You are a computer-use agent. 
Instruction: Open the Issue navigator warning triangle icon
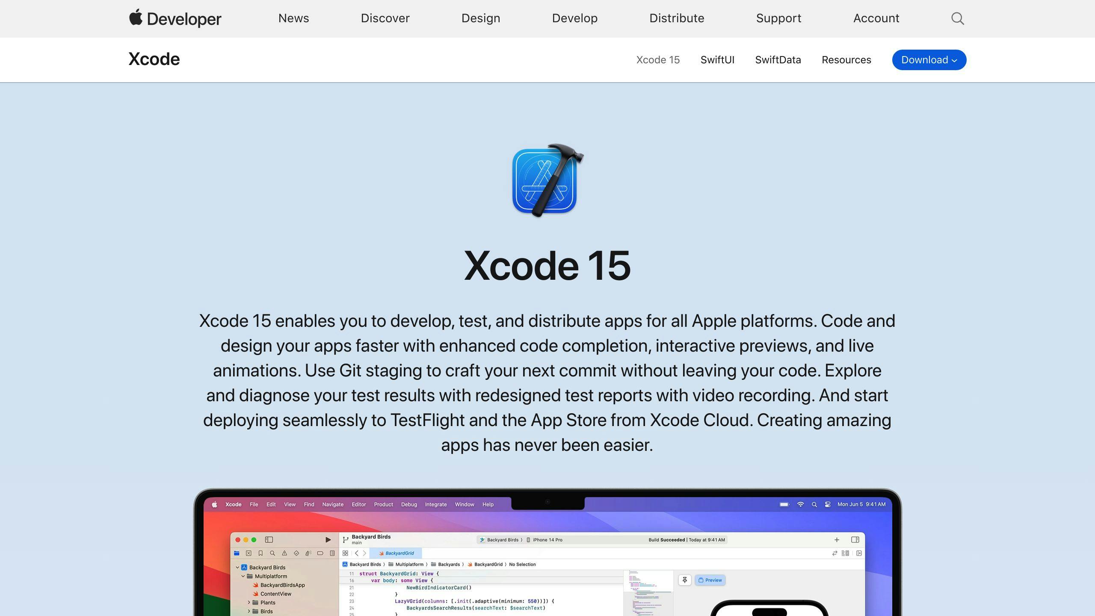tap(285, 553)
